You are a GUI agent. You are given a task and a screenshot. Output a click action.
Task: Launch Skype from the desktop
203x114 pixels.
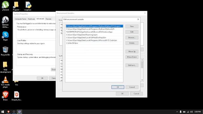(x=5, y=36)
